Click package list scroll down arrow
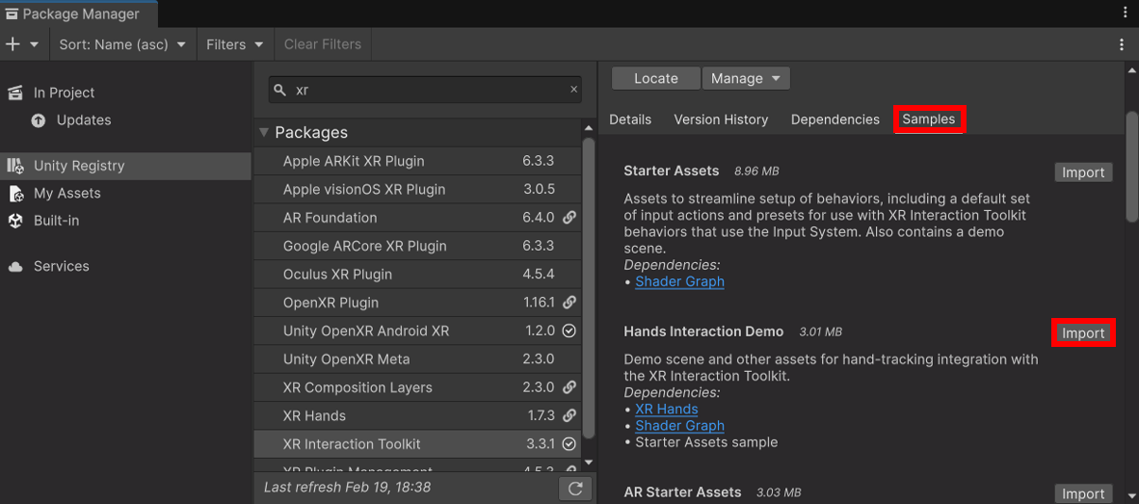 click(589, 462)
